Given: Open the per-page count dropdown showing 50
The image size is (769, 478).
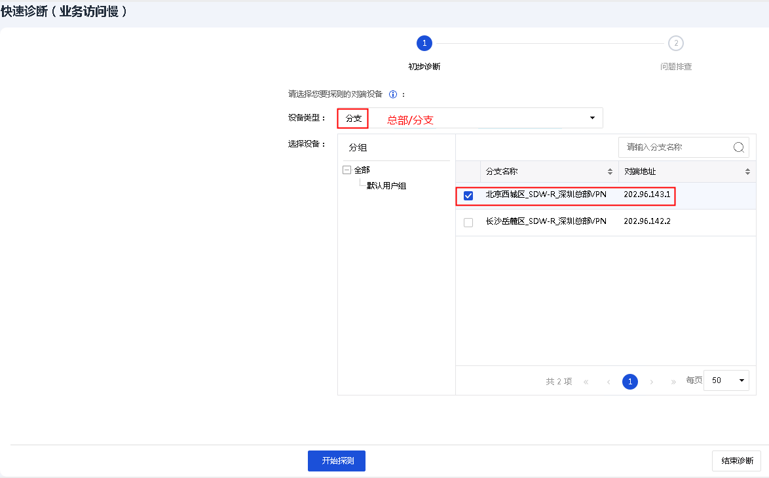Looking at the screenshot, I should [726, 380].
